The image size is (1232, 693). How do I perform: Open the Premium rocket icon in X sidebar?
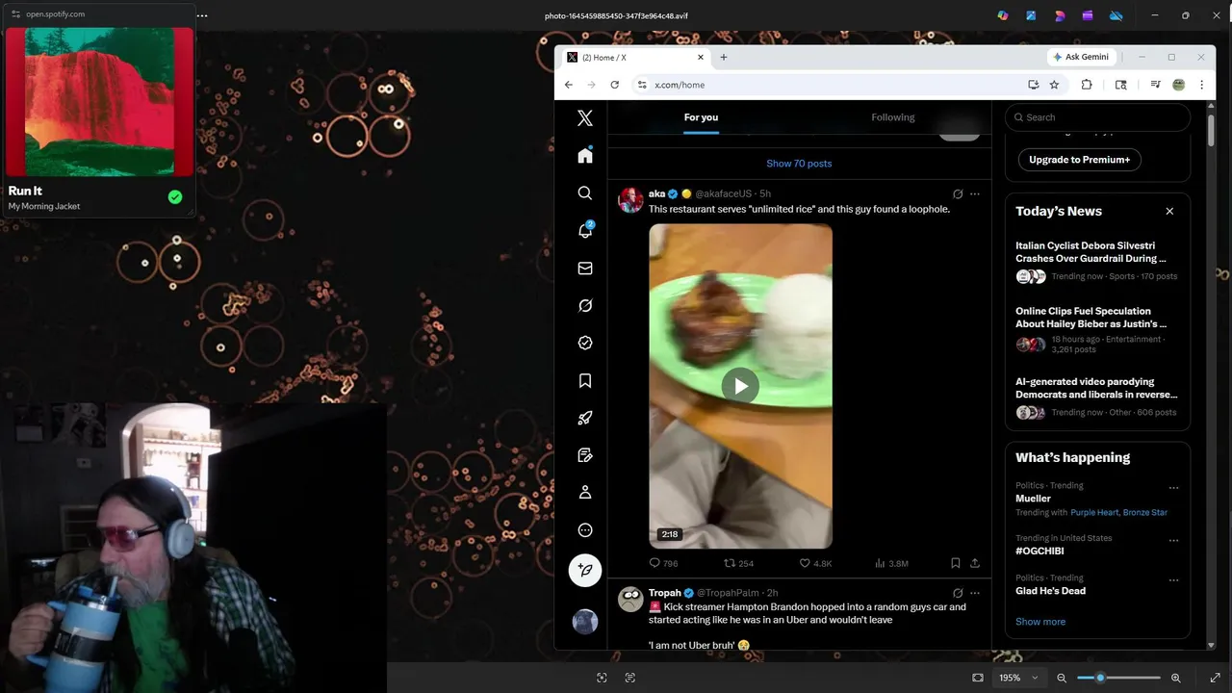pyautogui.click(x=585, y=418)
